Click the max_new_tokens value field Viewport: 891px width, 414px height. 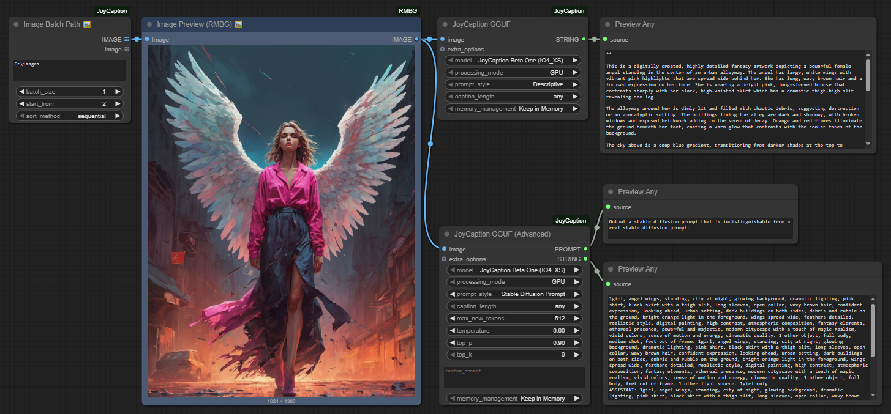point(513,319)
